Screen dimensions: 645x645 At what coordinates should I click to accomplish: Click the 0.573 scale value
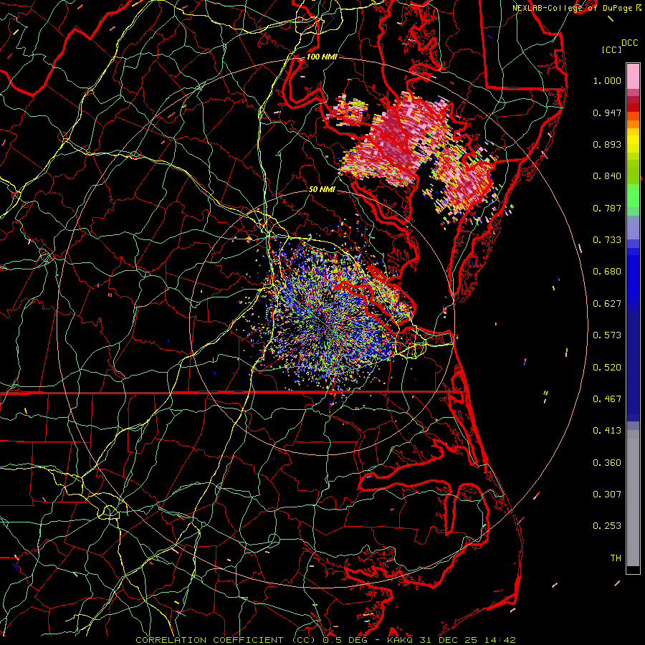tap(607, 335)
